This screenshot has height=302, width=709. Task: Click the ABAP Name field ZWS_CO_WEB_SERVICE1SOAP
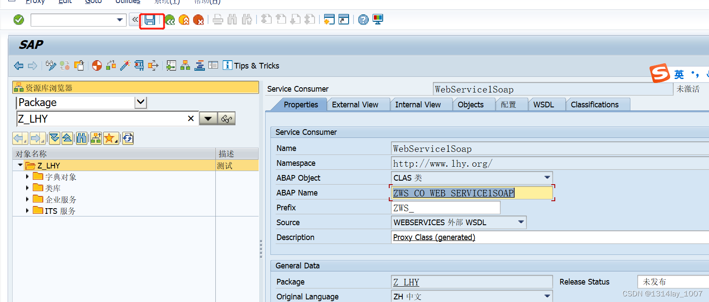click(x=472, y=193)
